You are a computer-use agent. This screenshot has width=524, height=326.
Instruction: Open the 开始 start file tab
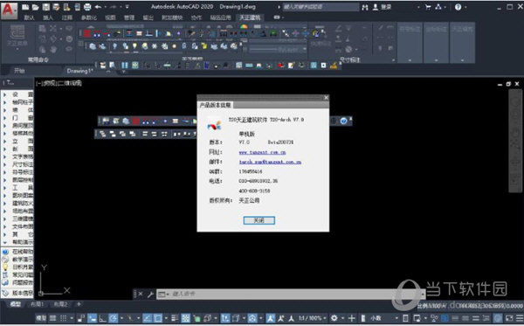coord(19,71)
